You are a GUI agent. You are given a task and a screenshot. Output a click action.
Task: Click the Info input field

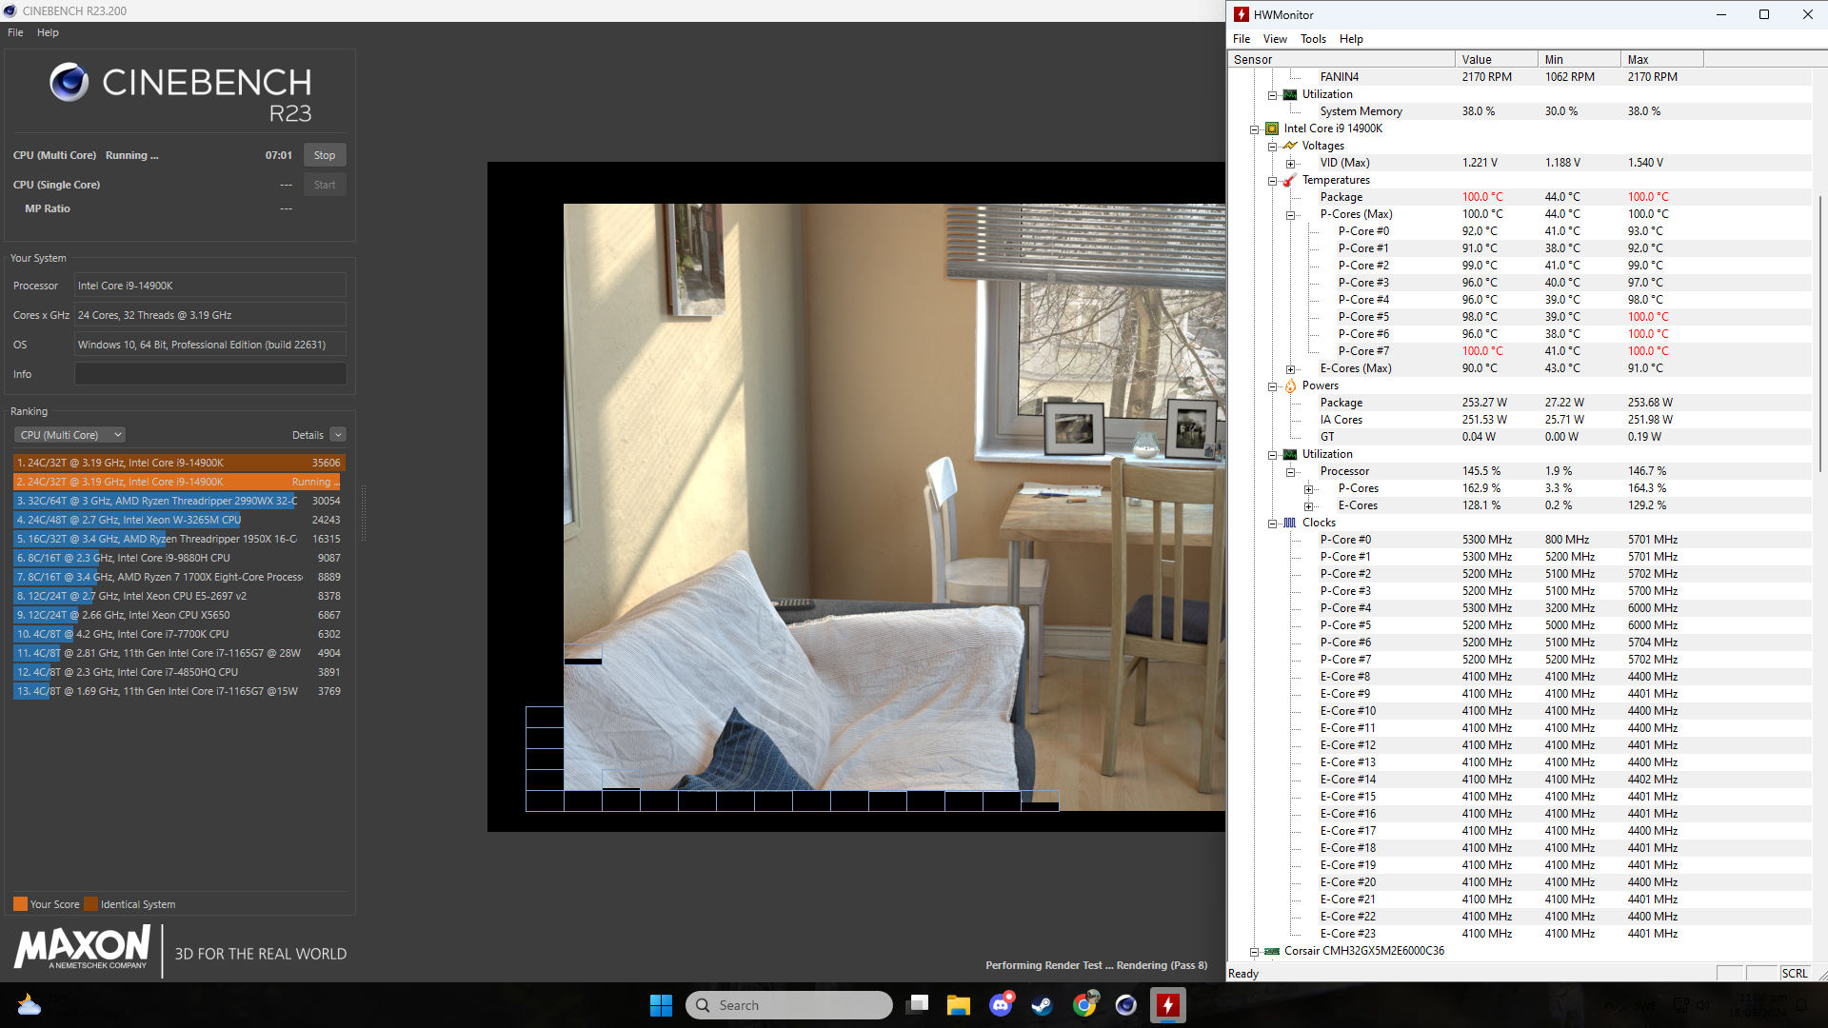[210, 374]
